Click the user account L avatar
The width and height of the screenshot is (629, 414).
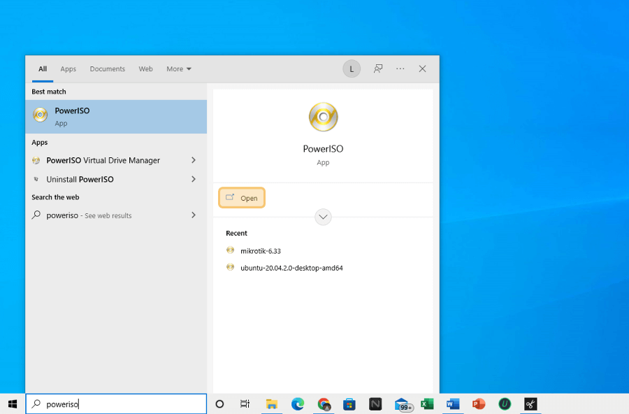pyautogui.click(x=352, y=69)
